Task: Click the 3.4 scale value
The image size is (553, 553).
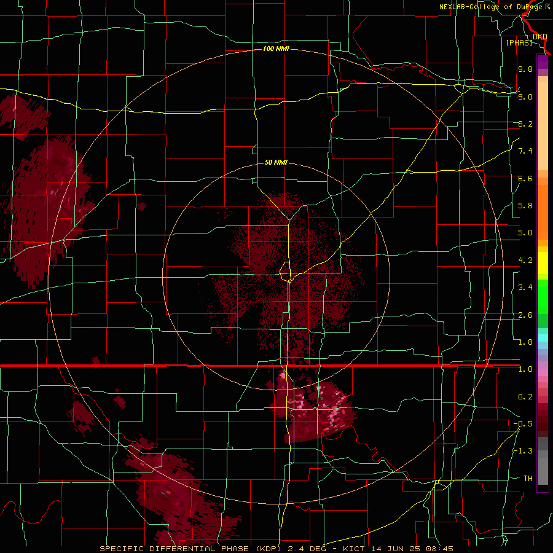Action: [525, 287]
